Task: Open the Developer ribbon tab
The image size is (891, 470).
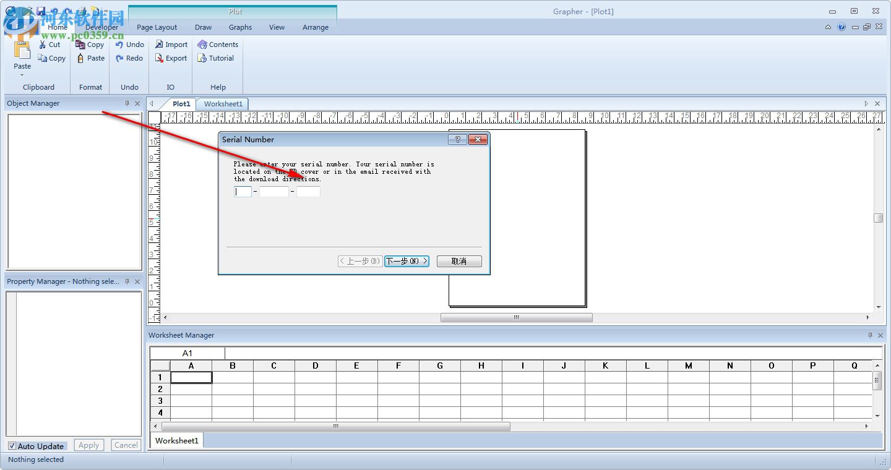Action: coord(102,27)
